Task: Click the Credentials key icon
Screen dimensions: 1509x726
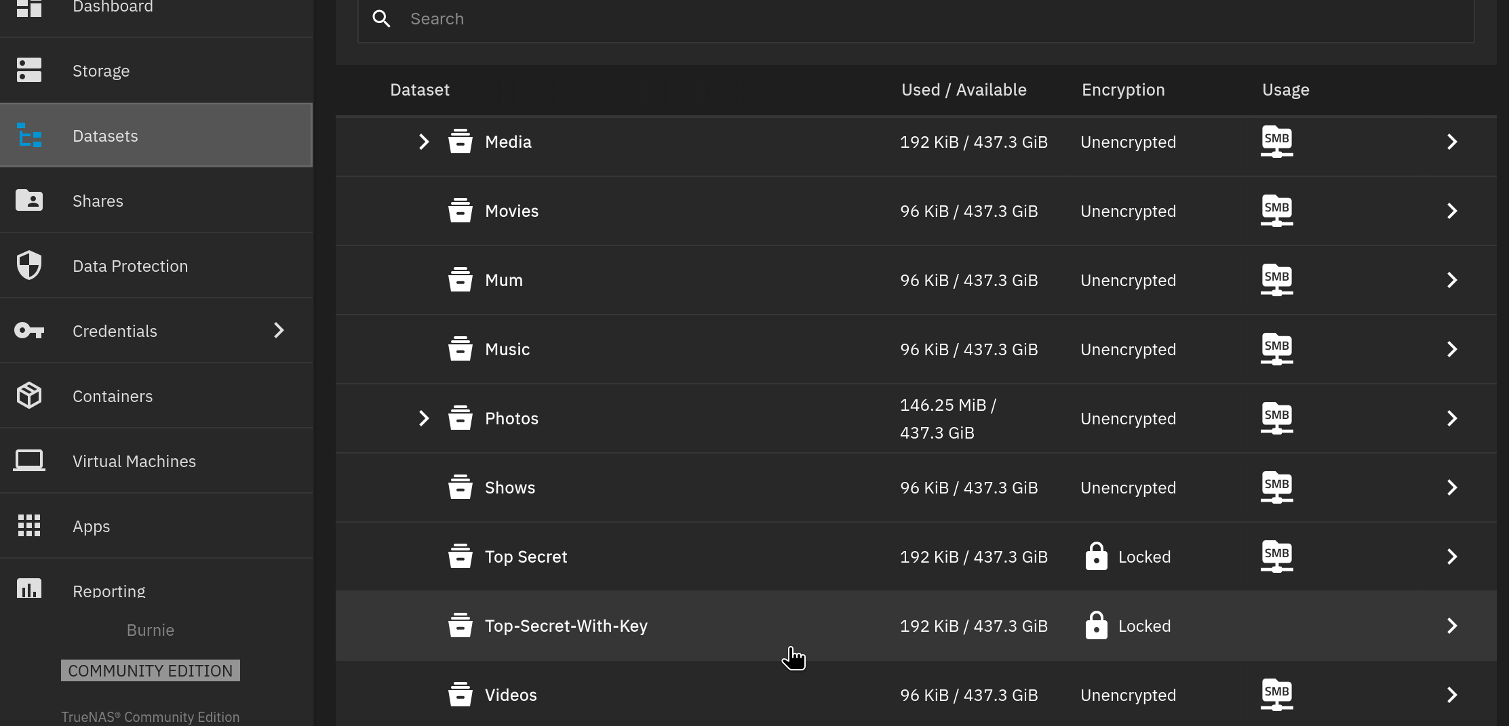Action: click(x=29, y=330)
